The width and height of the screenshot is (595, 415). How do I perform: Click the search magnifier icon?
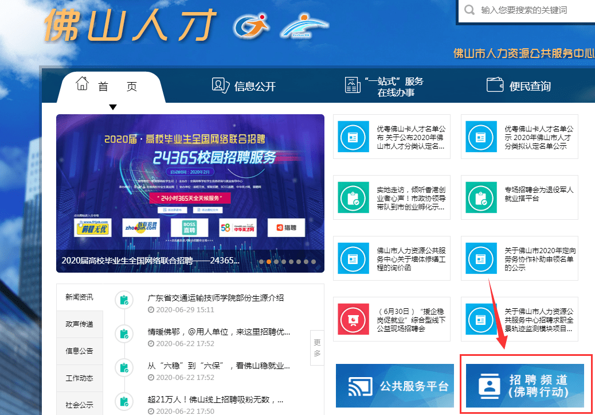469,10
